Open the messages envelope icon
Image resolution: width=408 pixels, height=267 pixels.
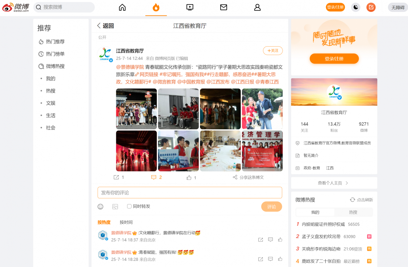[x=223, y=7]
